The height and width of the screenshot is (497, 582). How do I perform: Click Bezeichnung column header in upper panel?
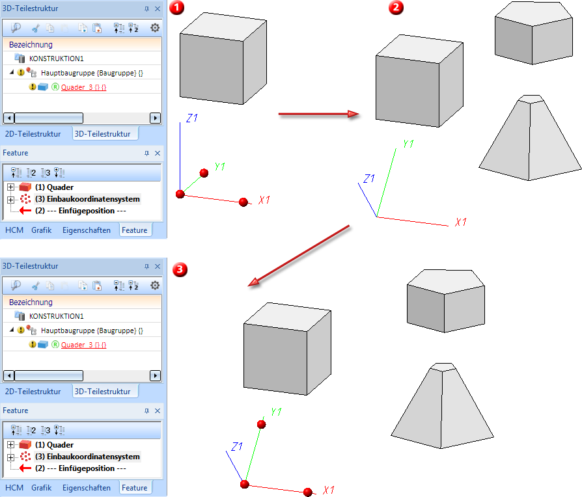(x=82, y=44)
